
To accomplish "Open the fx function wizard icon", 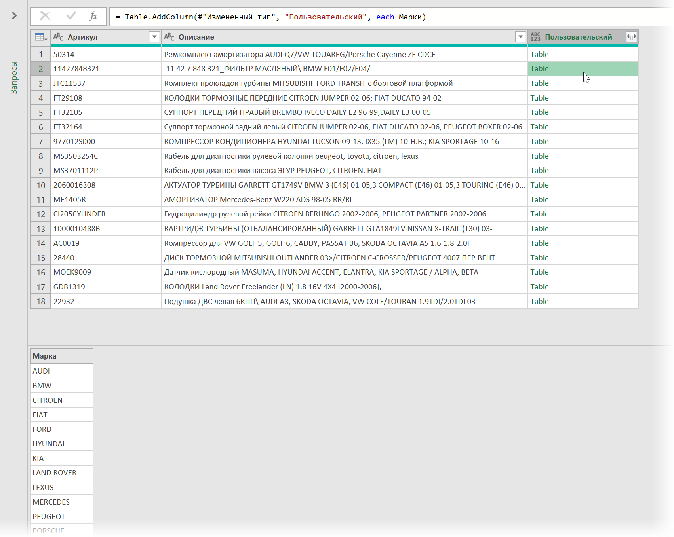I will 93,16.
